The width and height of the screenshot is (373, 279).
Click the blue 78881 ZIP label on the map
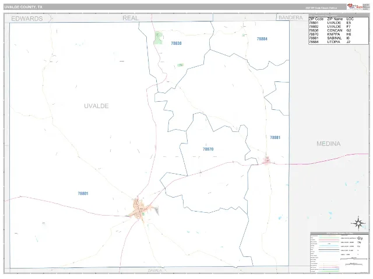[x=275, y=137]
